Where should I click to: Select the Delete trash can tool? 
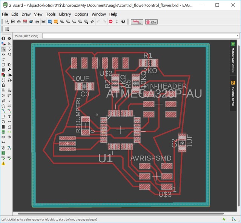[3, 70]
